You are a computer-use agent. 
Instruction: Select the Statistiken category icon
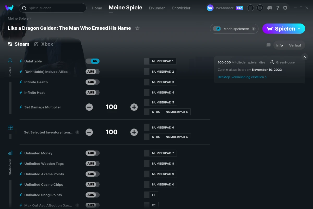coord(10,153)
